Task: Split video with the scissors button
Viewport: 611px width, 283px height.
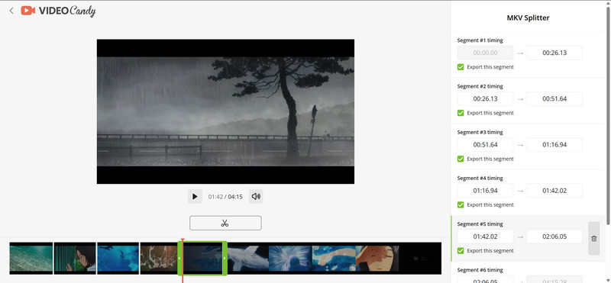Action: click(x=225, y=223)
